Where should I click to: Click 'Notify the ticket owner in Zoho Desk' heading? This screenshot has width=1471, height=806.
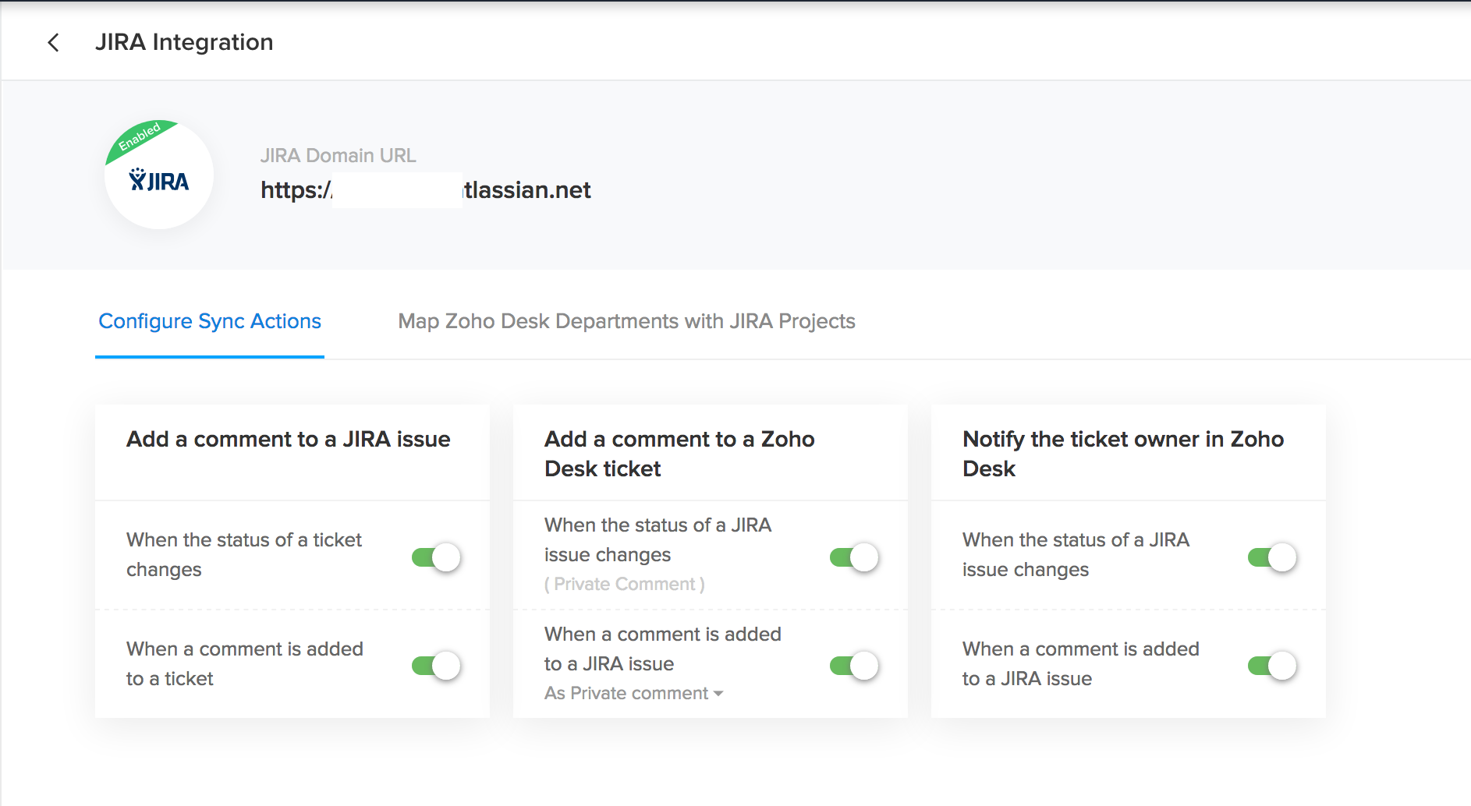tap(1123, 454)
